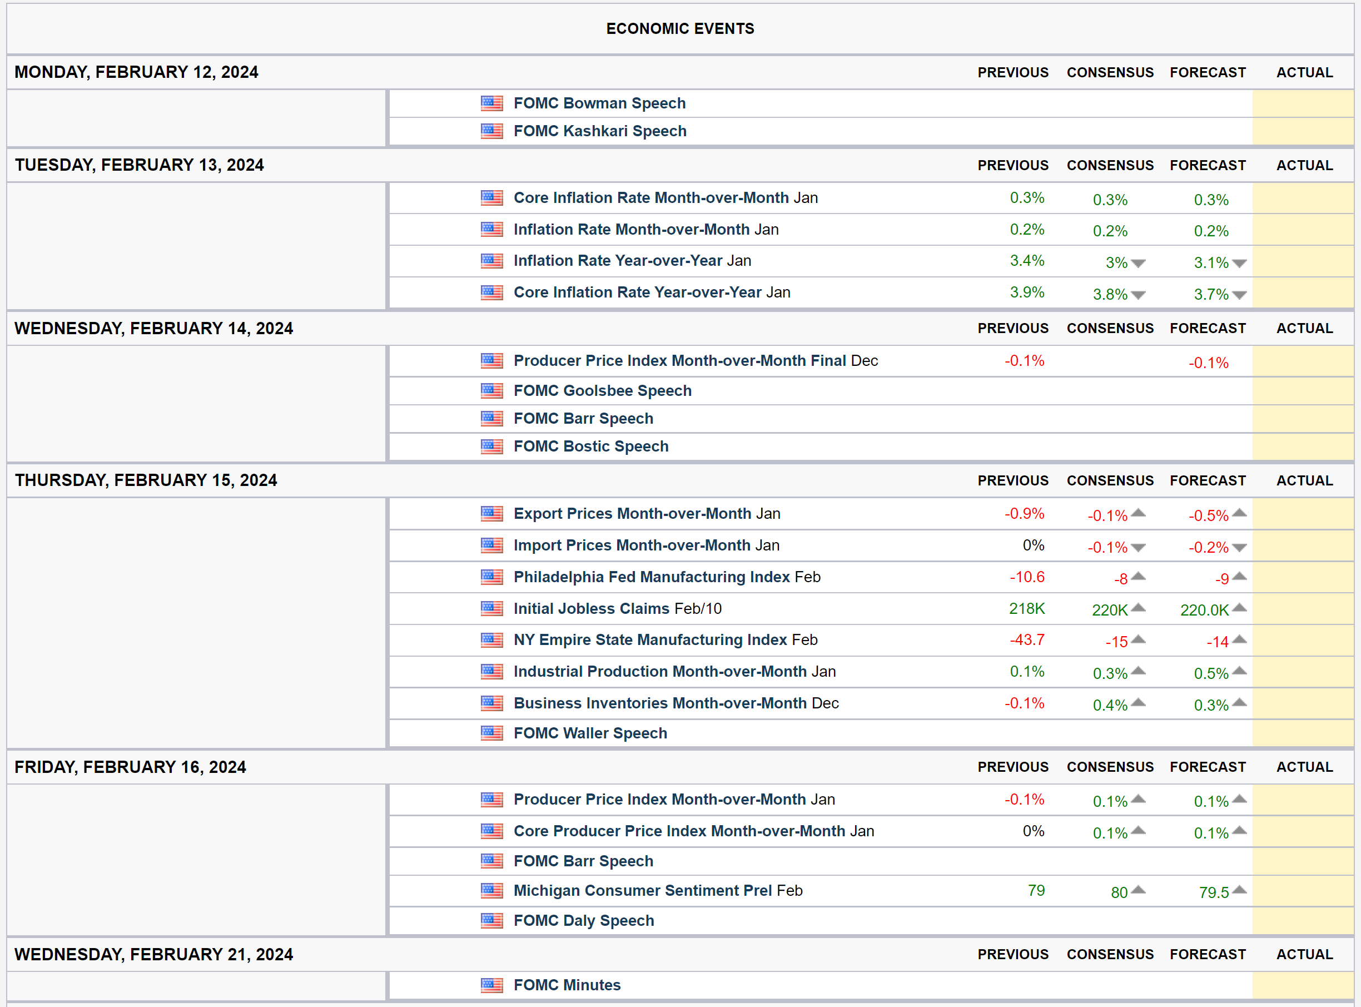Open Business Inventories Month-over-Month event
Screen dimensions: 1361x1007
tap(659, 703)
